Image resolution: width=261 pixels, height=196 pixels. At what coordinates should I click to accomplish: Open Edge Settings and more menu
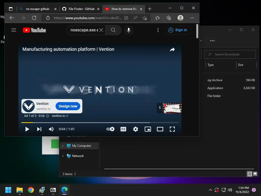(x=192, y=18)
